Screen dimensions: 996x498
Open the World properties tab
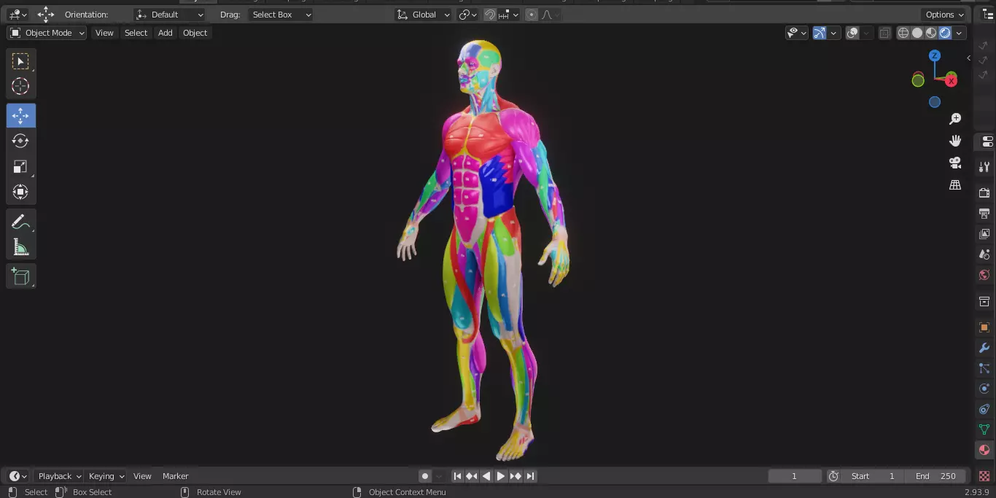pos(984,275)
